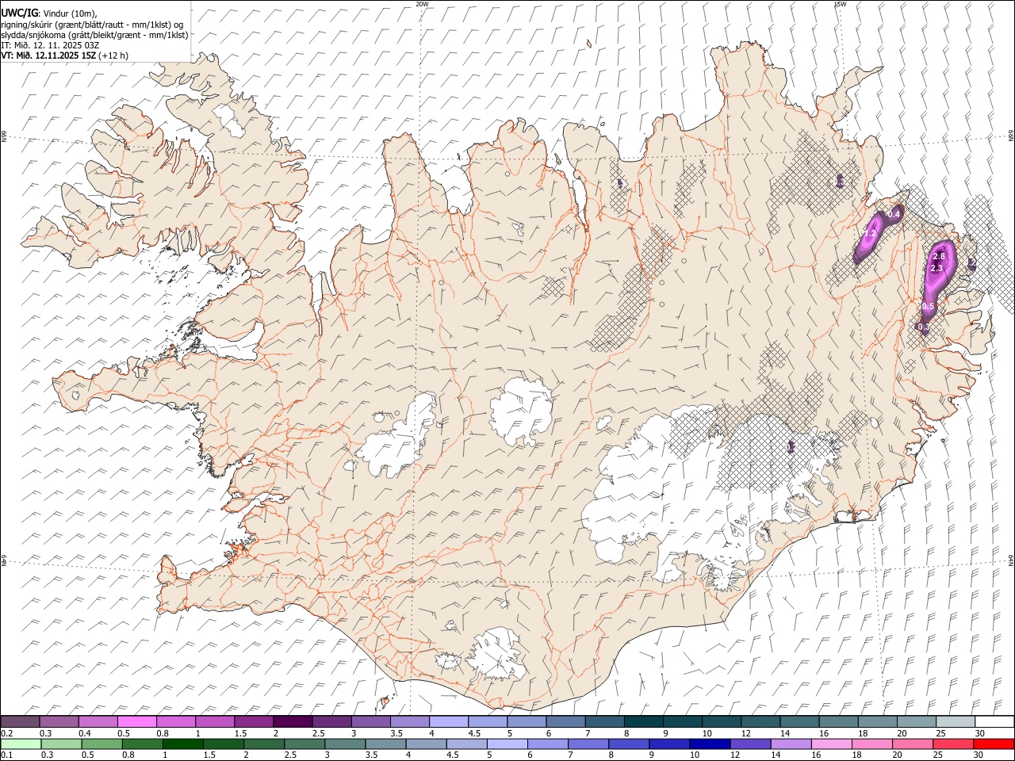The width and height of the screenshot is (1015, 761).
Task: Click the bright pink top-row swatch labeled 0.5
Action: pyautogui.click(x=137, y=722)
